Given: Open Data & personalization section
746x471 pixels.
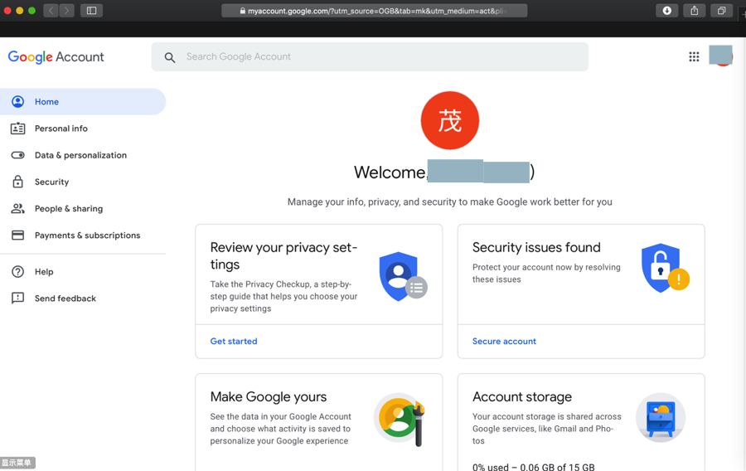Looking at the screenshot, I should 80,155.
